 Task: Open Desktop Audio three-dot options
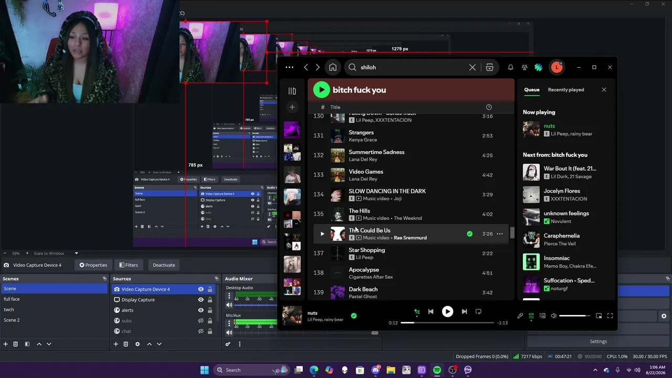tap(229, 296)
